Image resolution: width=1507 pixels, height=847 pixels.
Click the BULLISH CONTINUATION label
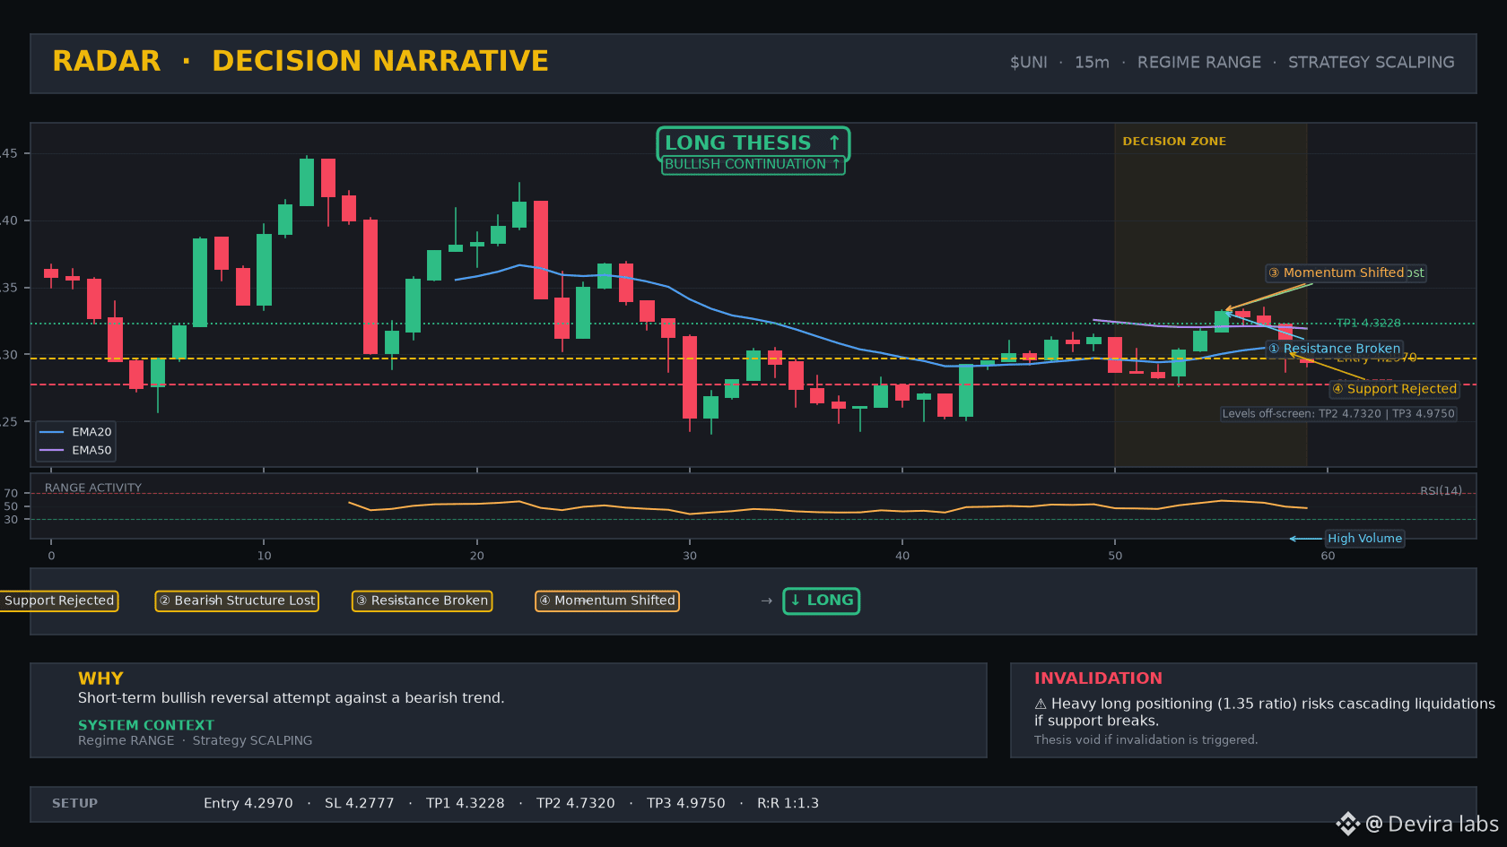click(753, 165)
